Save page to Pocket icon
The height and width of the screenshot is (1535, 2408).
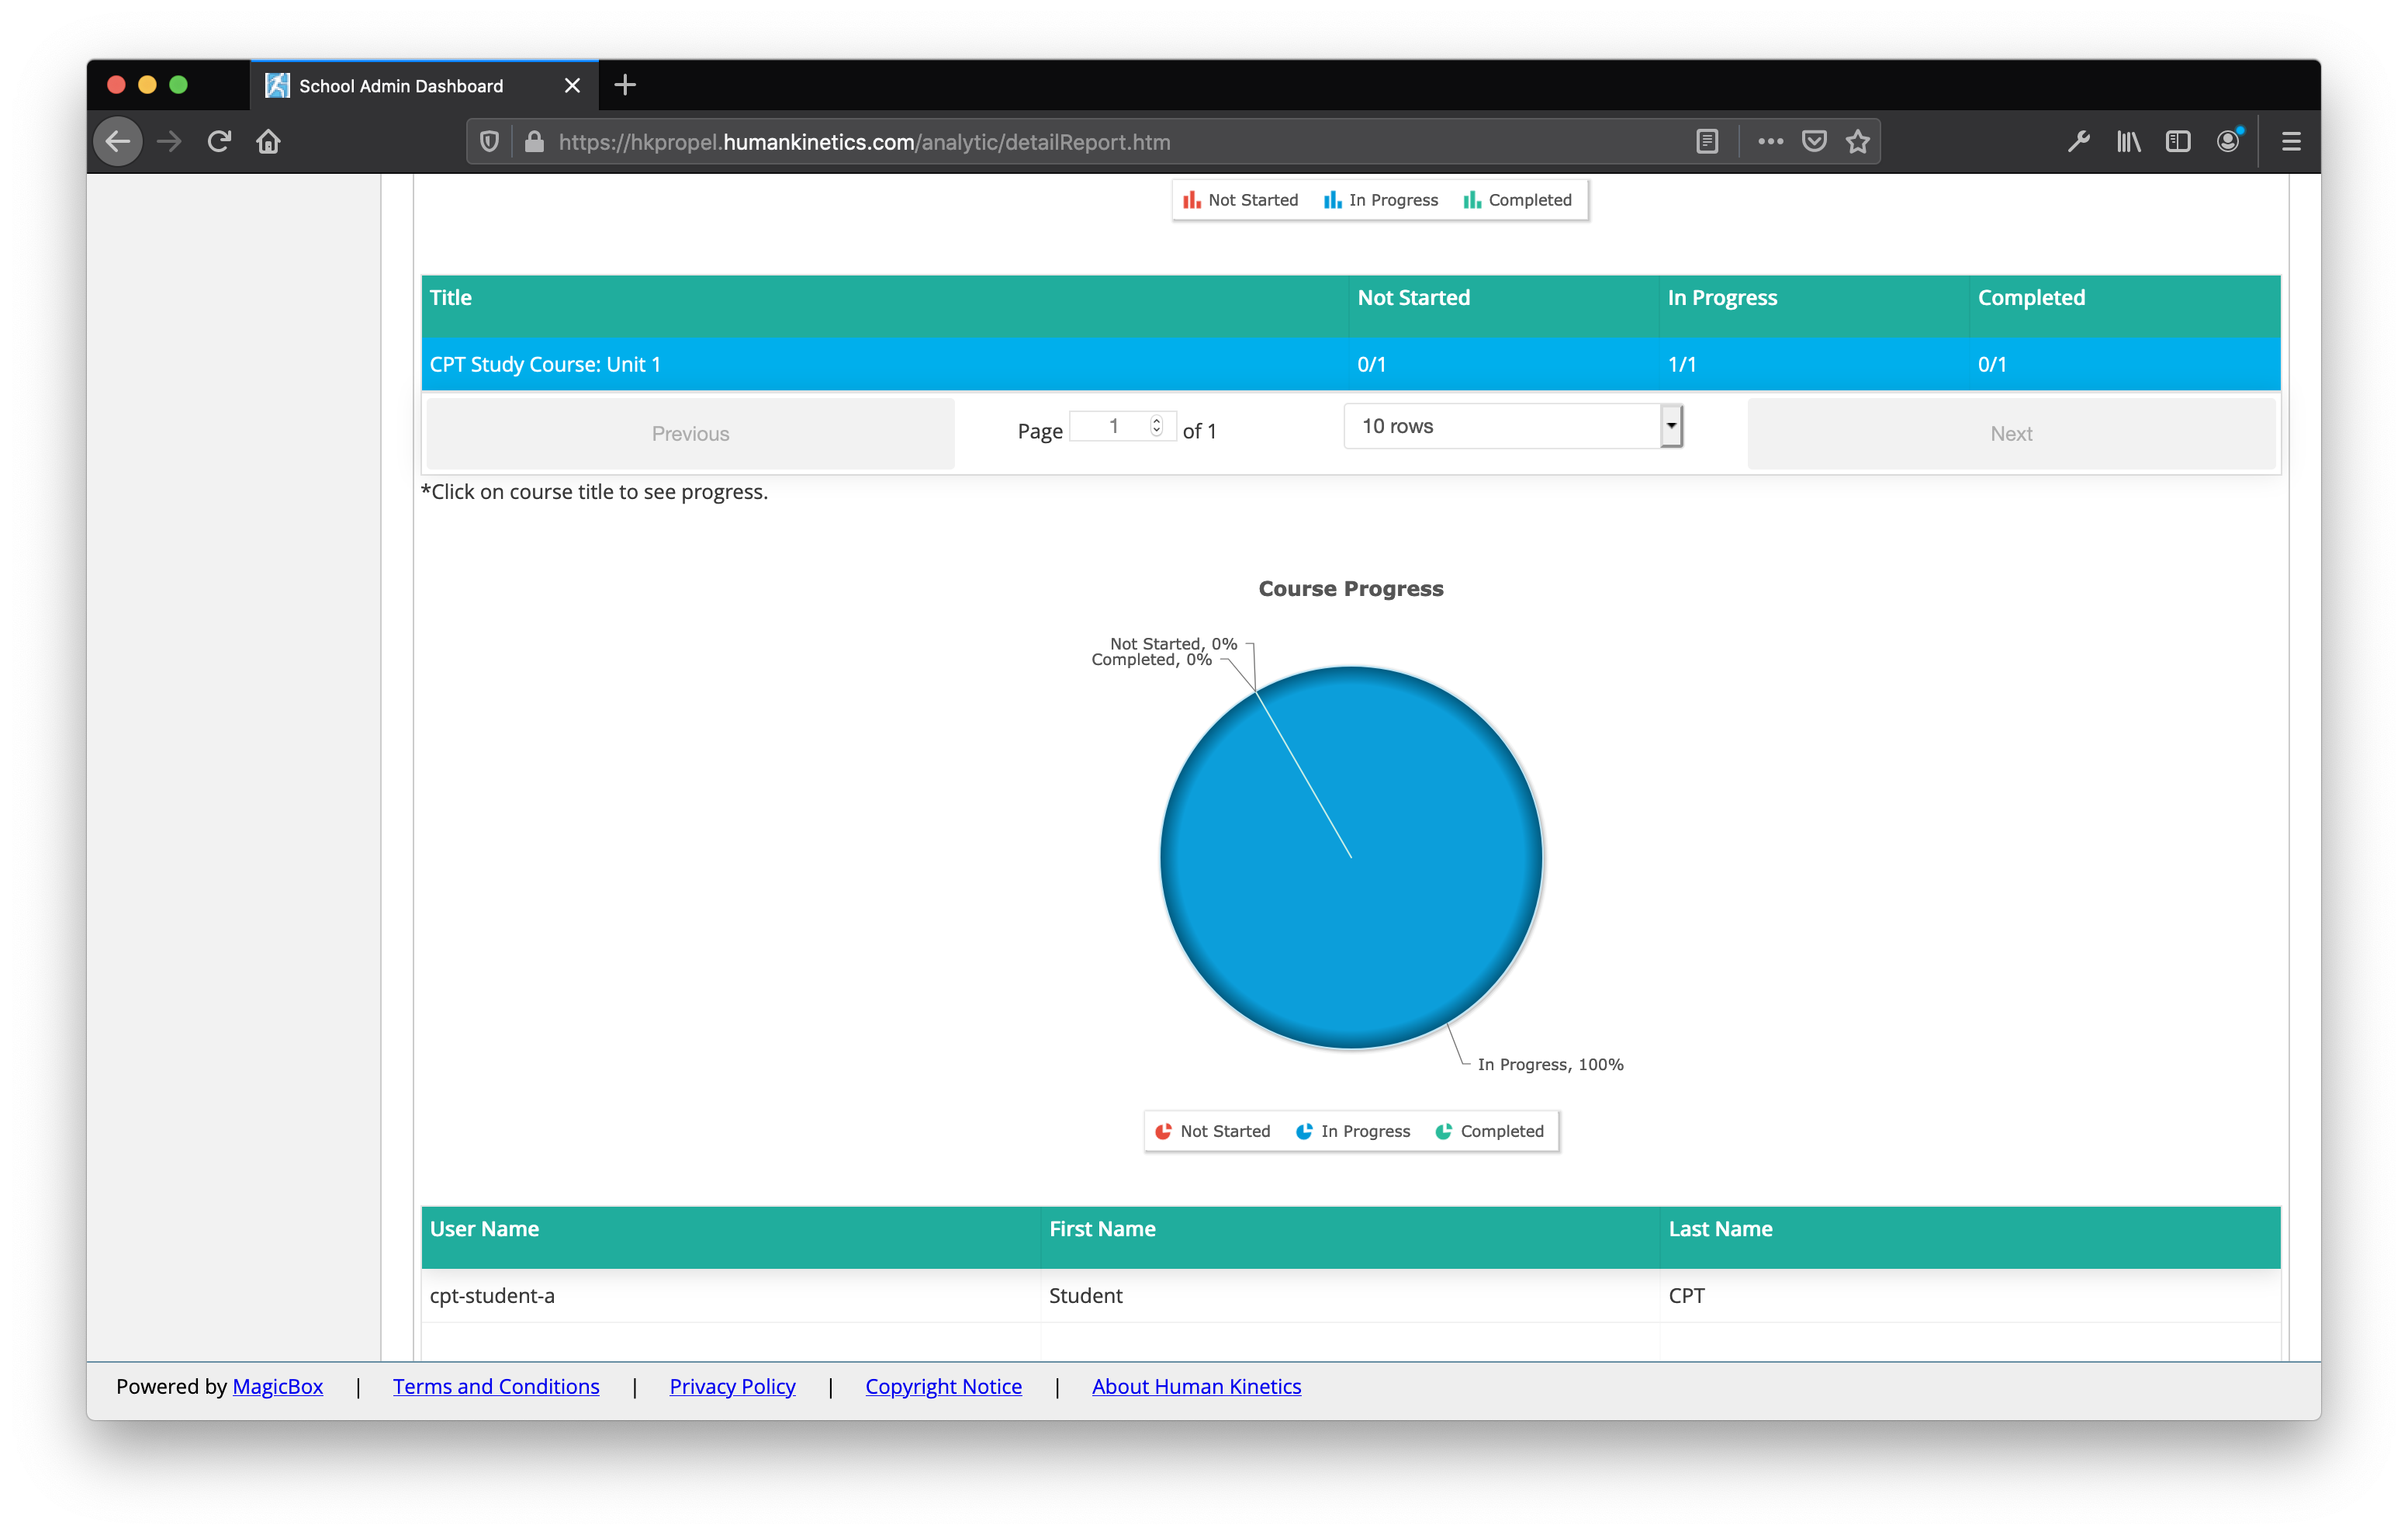pos(1814,141)
